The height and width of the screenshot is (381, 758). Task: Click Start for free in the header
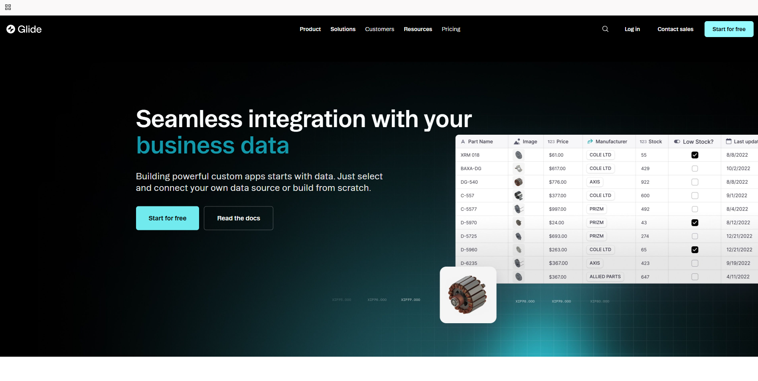tap(729, 29)
